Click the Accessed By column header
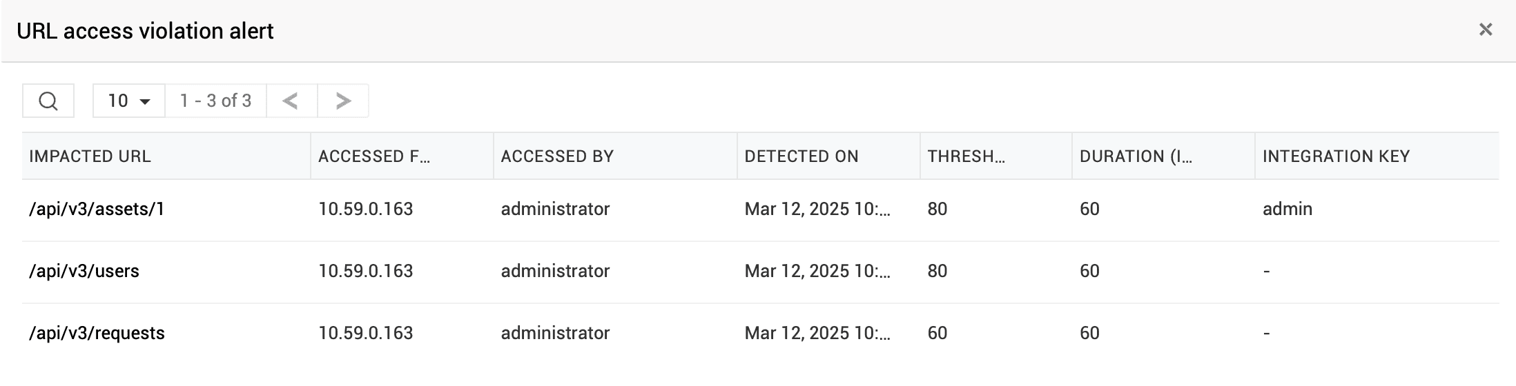This screenshot has height=386, width=1516. pos(557,156)
